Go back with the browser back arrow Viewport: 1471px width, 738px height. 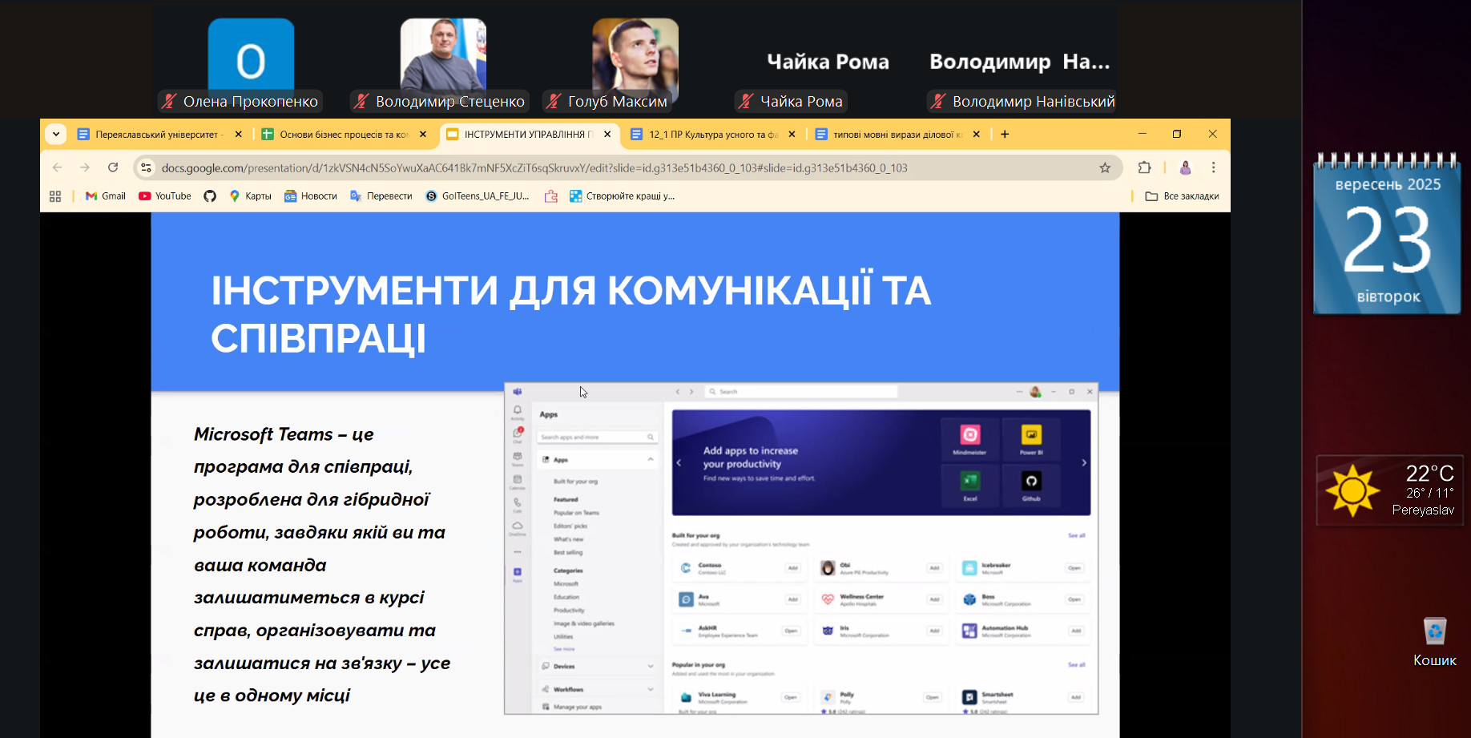(57, 167)
